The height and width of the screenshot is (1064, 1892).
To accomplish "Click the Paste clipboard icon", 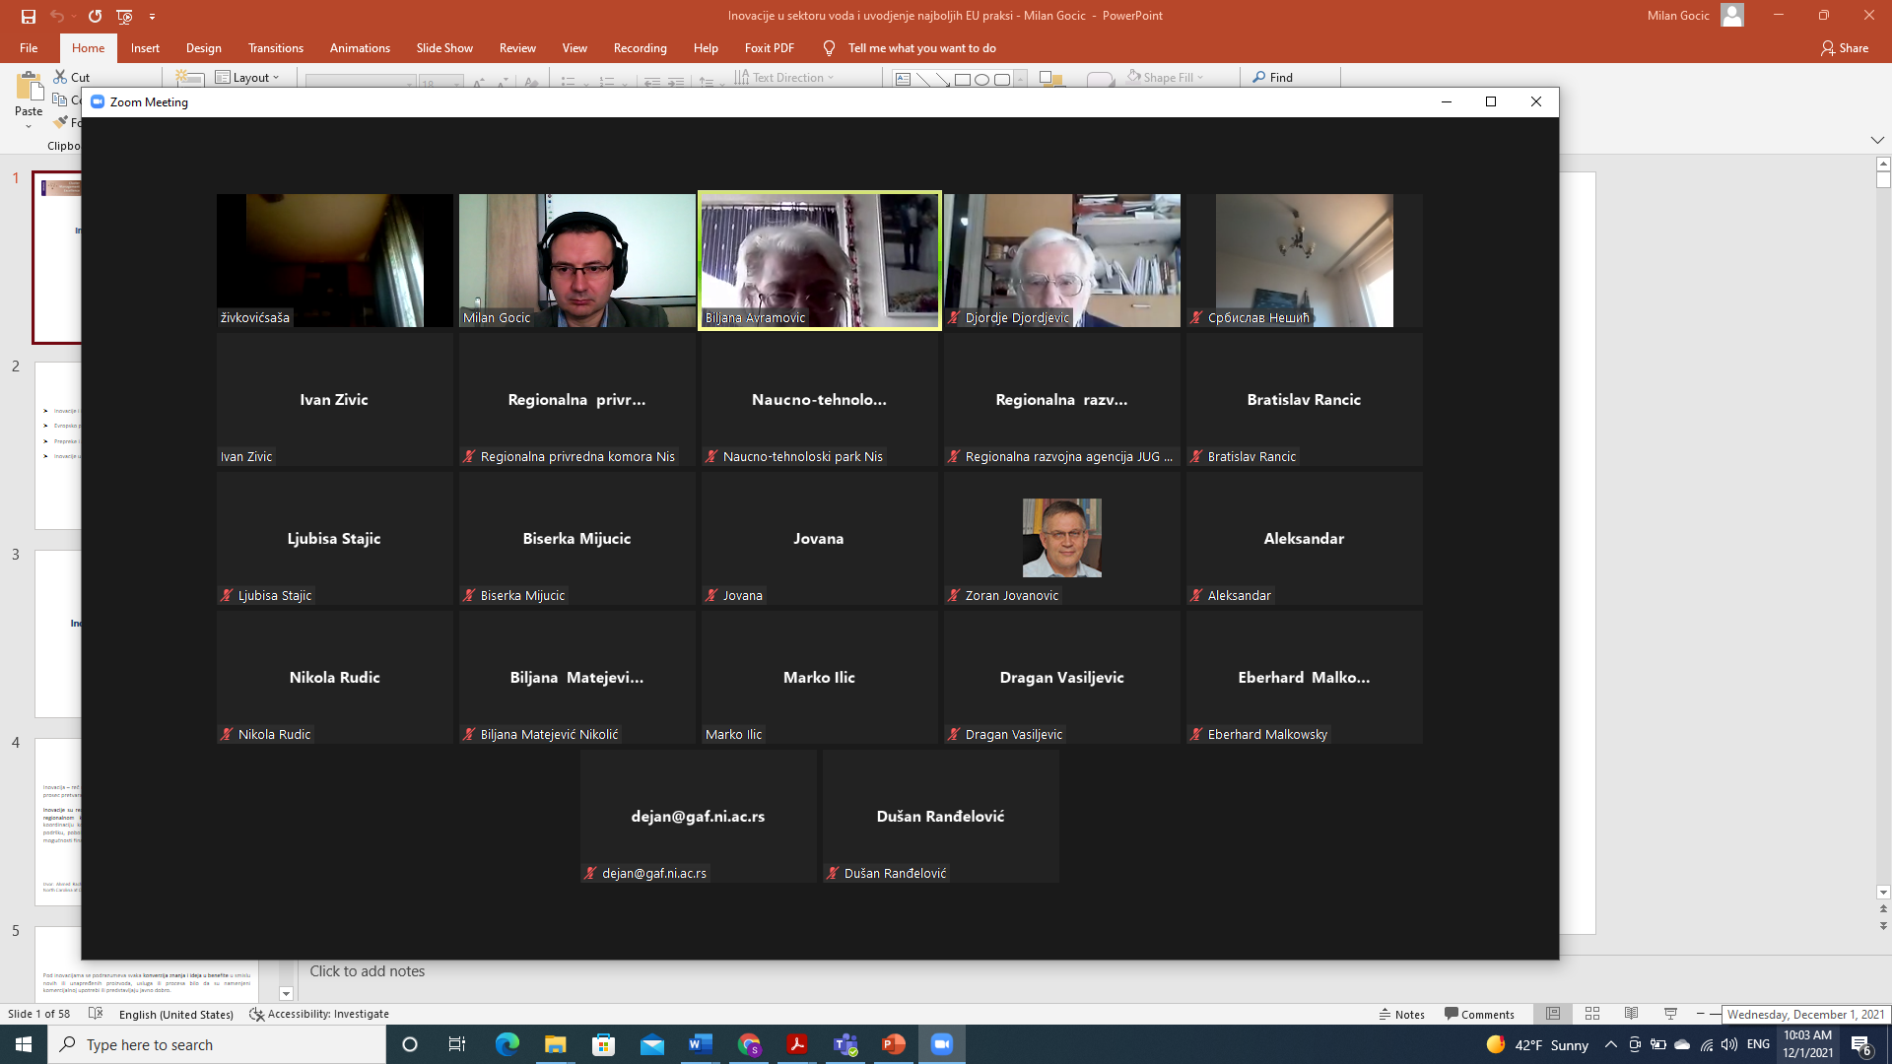I will pos(29,88).
